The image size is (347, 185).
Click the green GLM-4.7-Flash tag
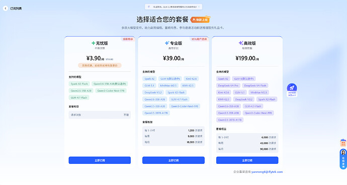click(79, 98)
